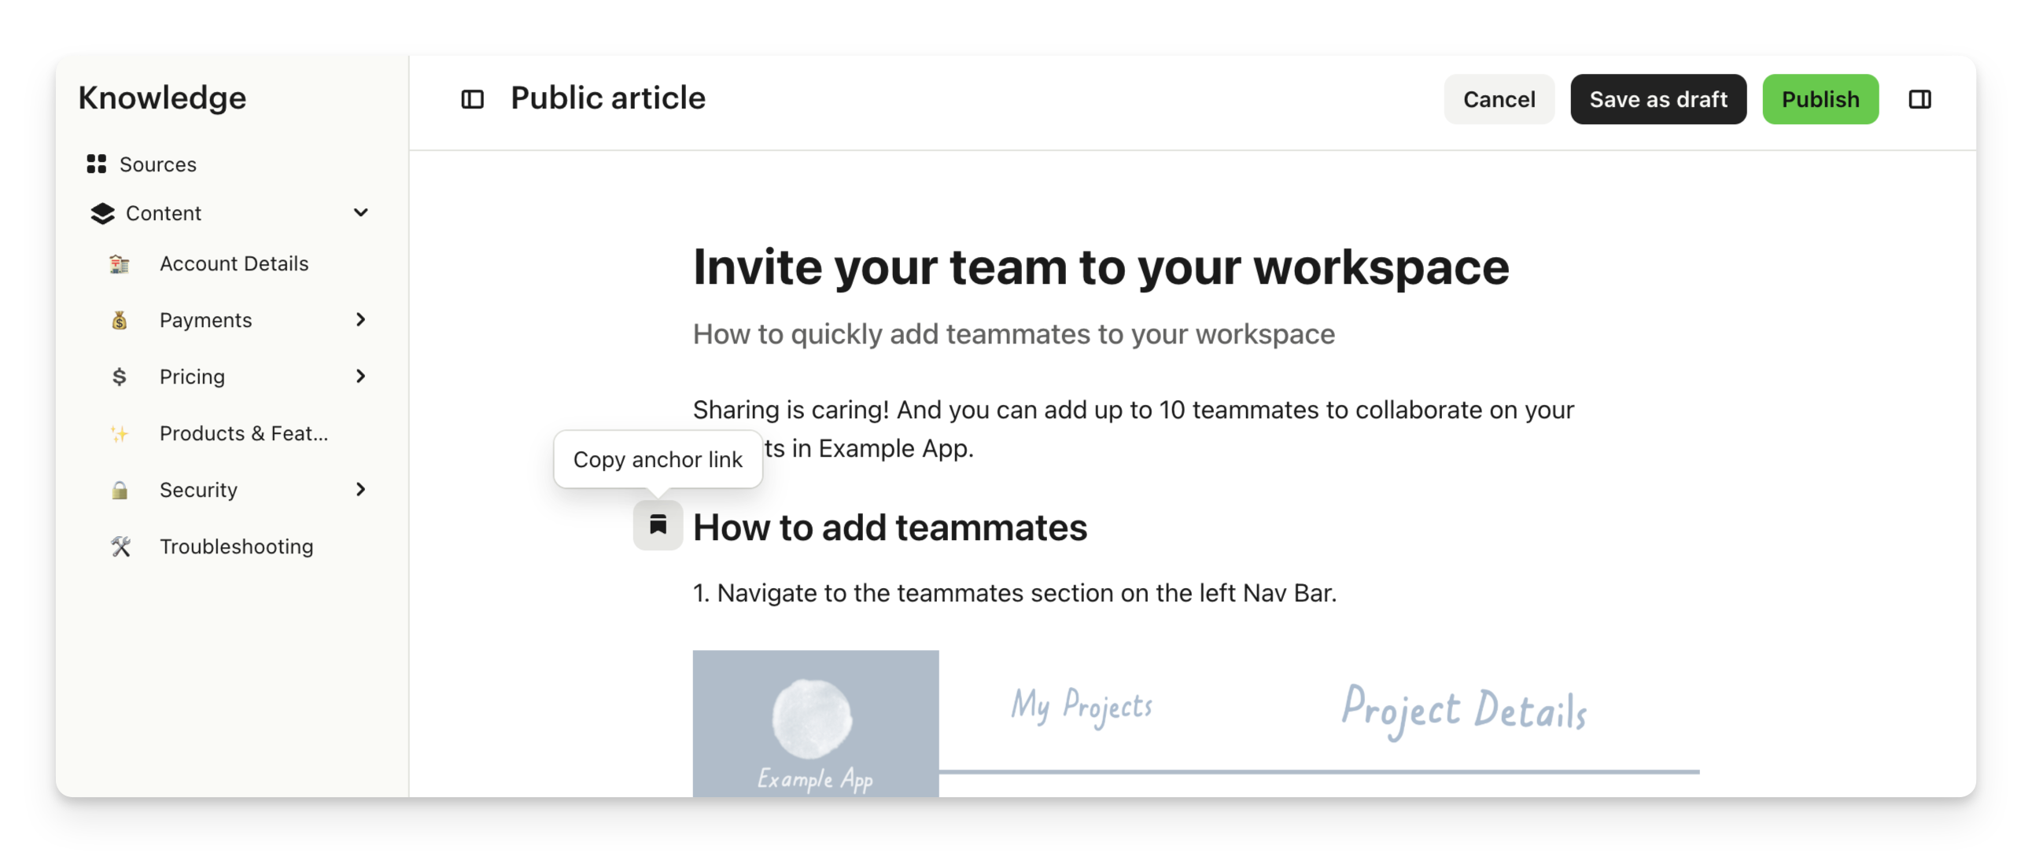
Task: Click the Payments money bag icon
Action: [119, 320]
